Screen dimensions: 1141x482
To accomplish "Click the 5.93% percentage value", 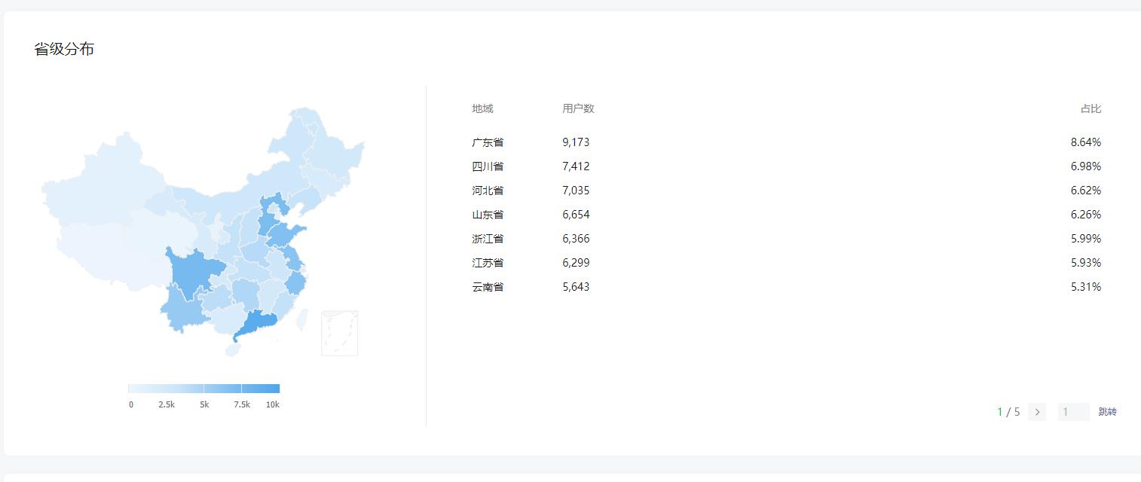I will click(1086, 263).
